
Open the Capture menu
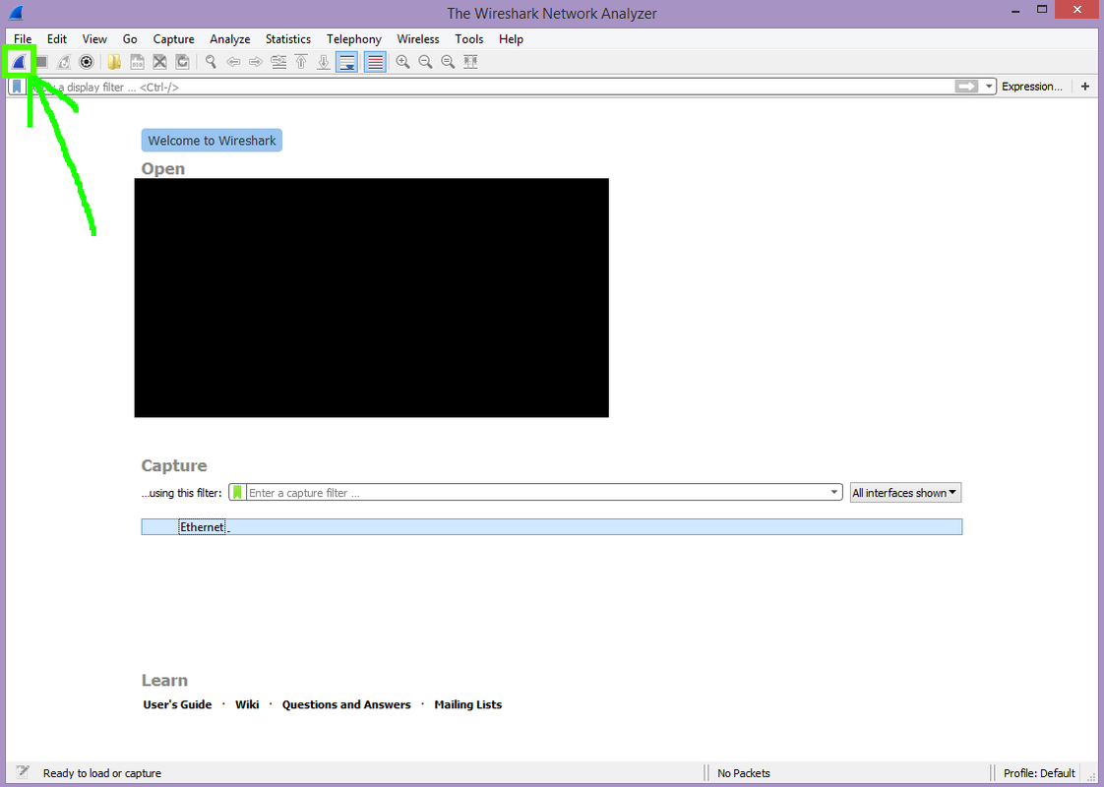click(174, 39)
